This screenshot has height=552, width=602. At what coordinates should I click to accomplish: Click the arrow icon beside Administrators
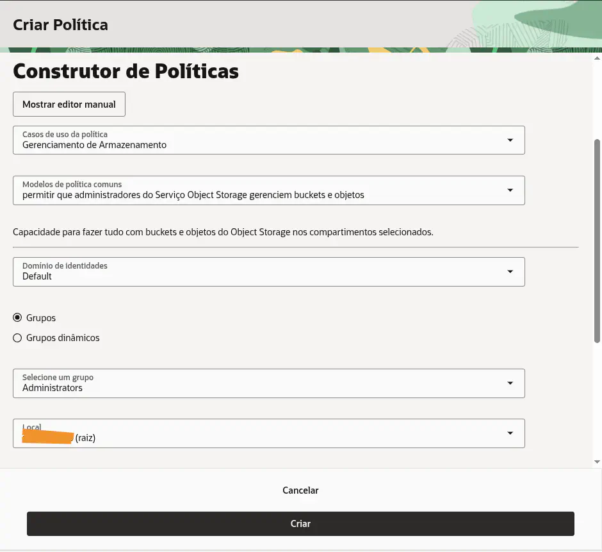(x=510, y=383)
